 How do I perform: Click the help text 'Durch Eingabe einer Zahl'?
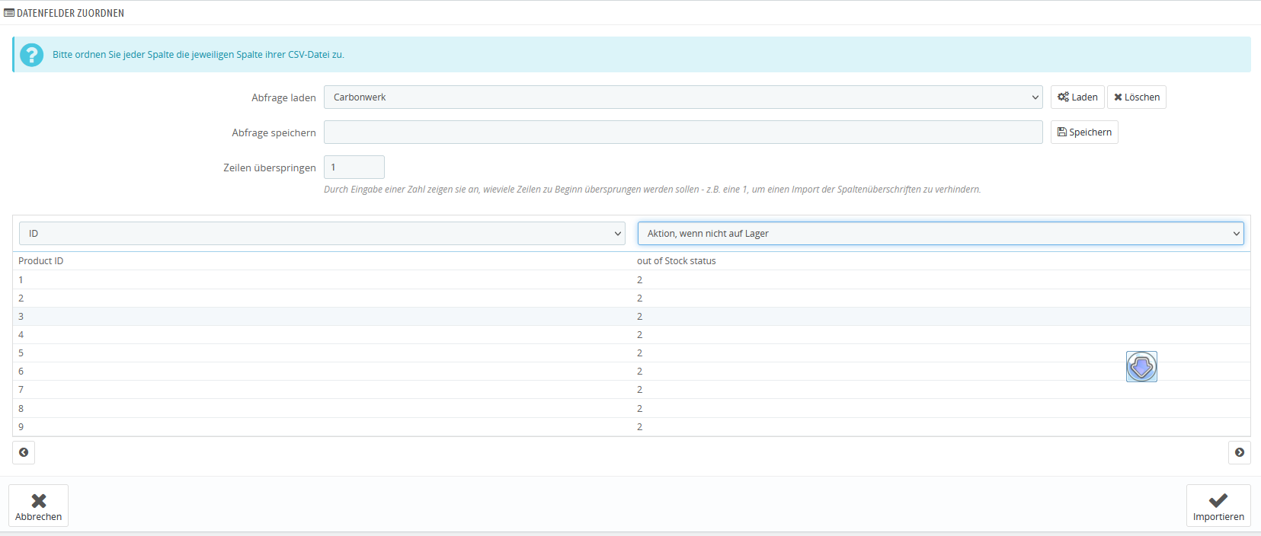652,190
